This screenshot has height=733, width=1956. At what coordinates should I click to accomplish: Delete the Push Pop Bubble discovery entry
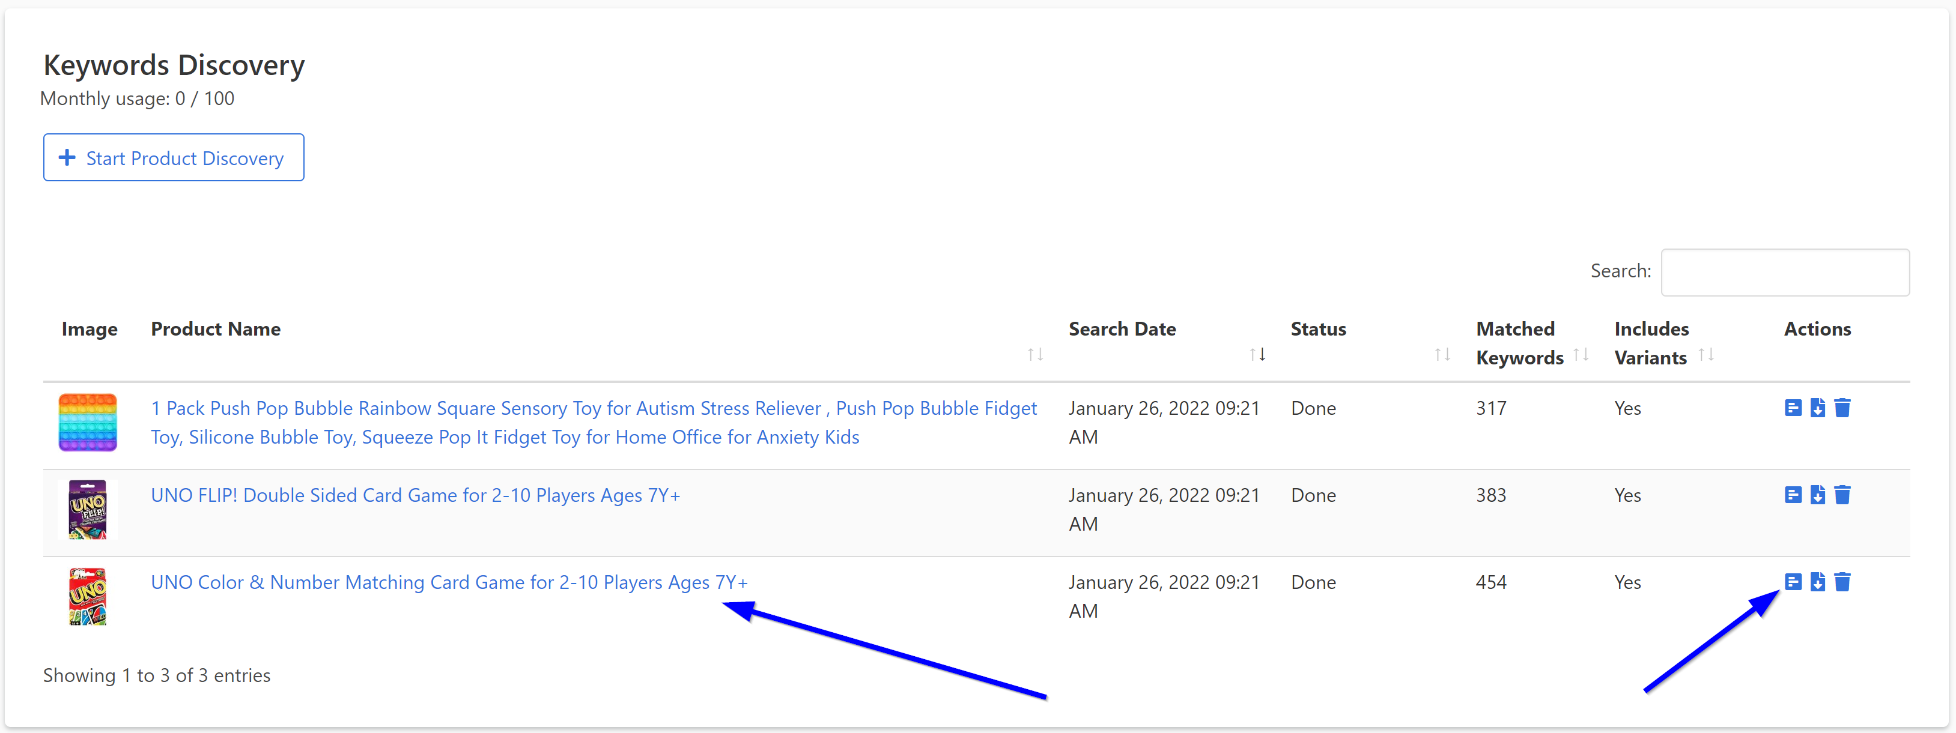pyautogui.click(x=1842, y=408)
